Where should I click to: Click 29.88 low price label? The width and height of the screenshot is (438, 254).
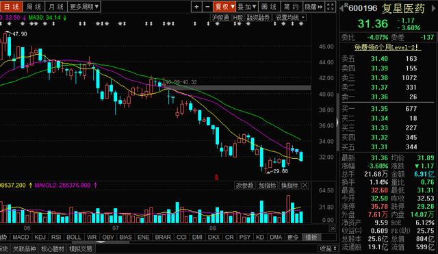281,171
